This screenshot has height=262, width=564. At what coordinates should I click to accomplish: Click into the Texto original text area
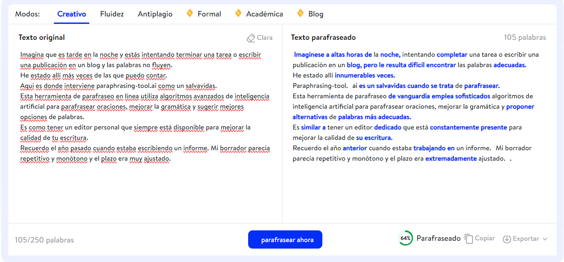pos(145,134)
